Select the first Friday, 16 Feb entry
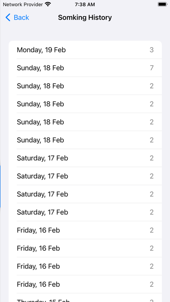The width and height of the screenshot is (170, 302). (x=85, y=230)
